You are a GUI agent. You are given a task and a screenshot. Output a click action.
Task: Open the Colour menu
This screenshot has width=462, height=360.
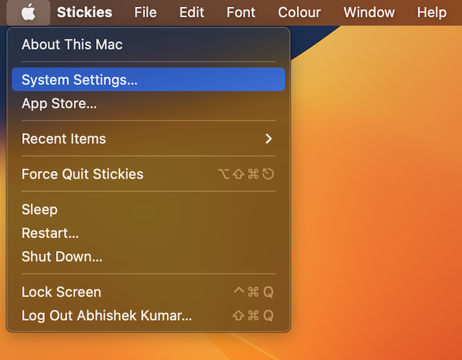point(299,13)
